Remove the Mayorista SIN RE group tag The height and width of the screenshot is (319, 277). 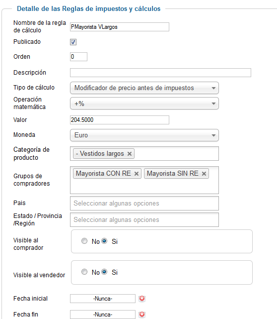click(x=204, y=174)
